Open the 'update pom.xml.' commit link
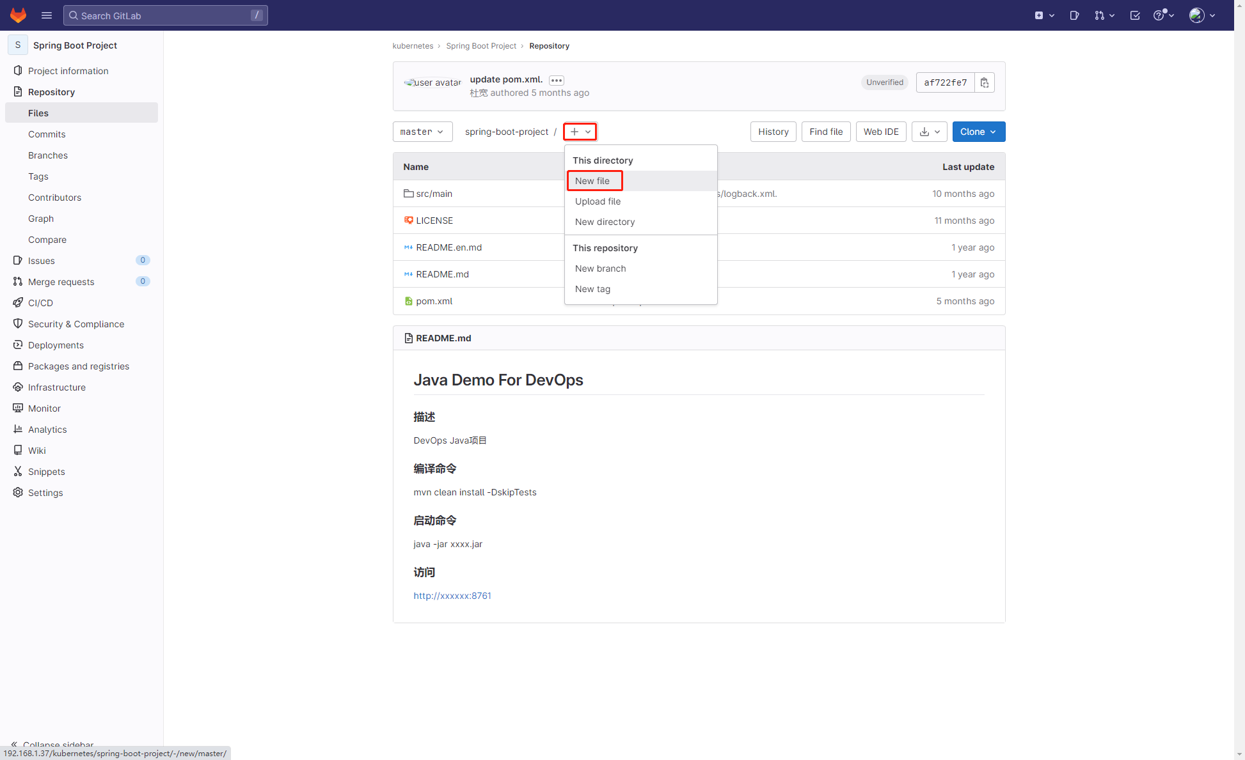This screenshot has width=1245, height=760. (x=506, y=79)
